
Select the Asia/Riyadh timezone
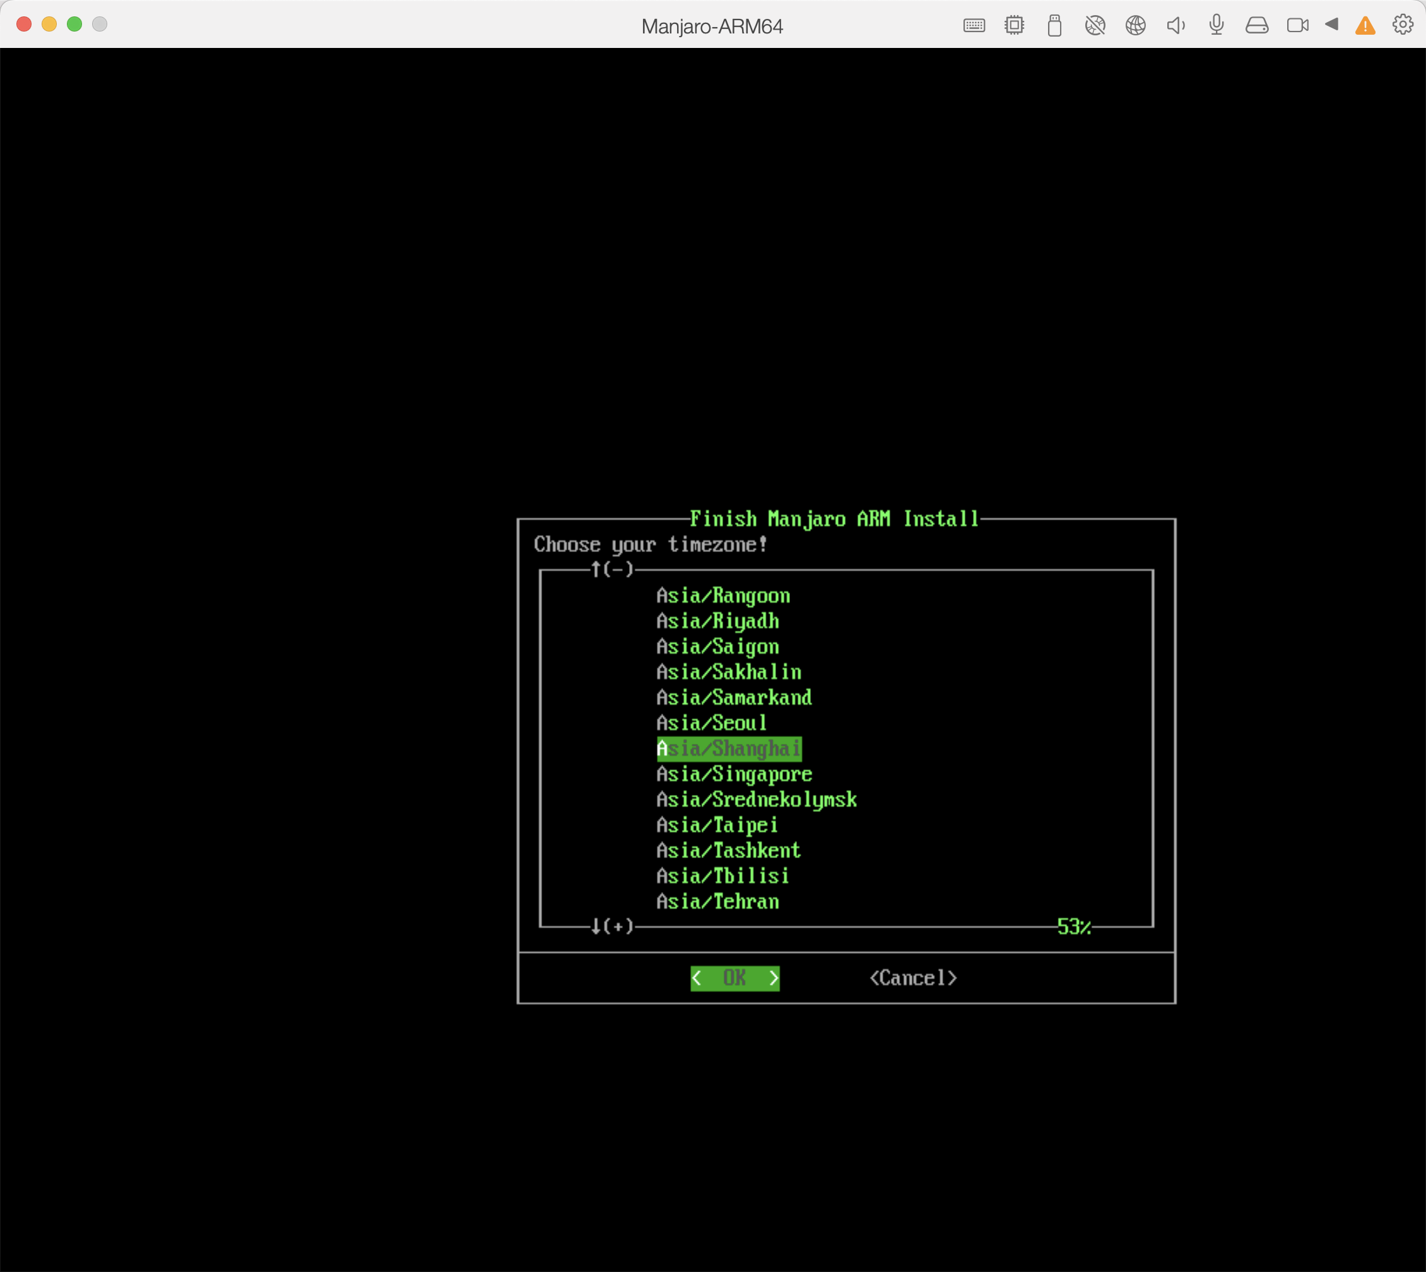718,621
